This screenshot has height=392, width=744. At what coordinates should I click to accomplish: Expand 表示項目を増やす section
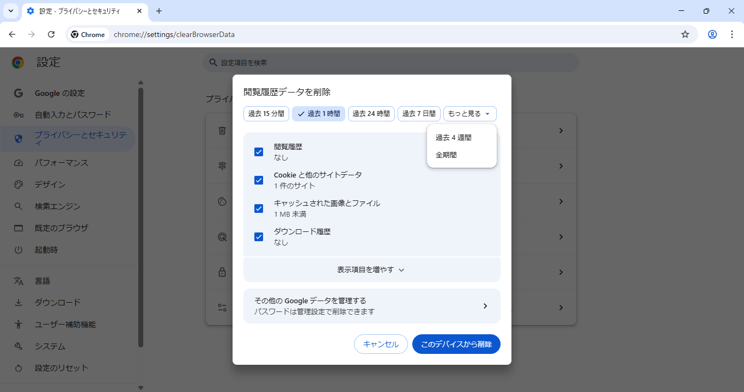[371, 269]
